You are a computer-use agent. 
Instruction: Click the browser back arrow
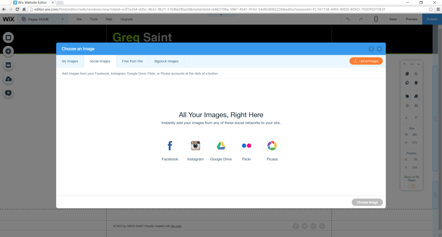(4, 9)
